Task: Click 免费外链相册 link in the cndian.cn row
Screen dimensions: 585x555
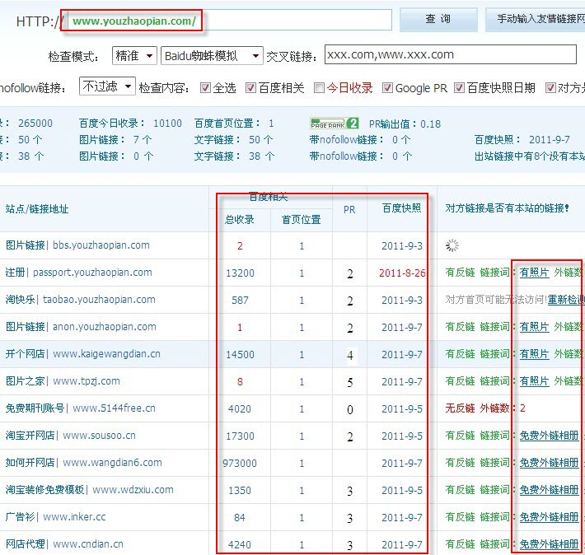Action: point(550,544)
